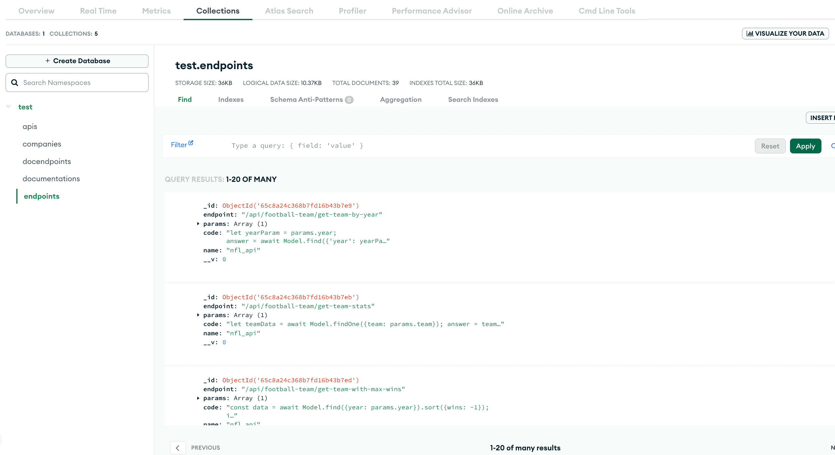835x455 pixels.
Task: Click the previous page chevron icon
Action: click(178, 448)
